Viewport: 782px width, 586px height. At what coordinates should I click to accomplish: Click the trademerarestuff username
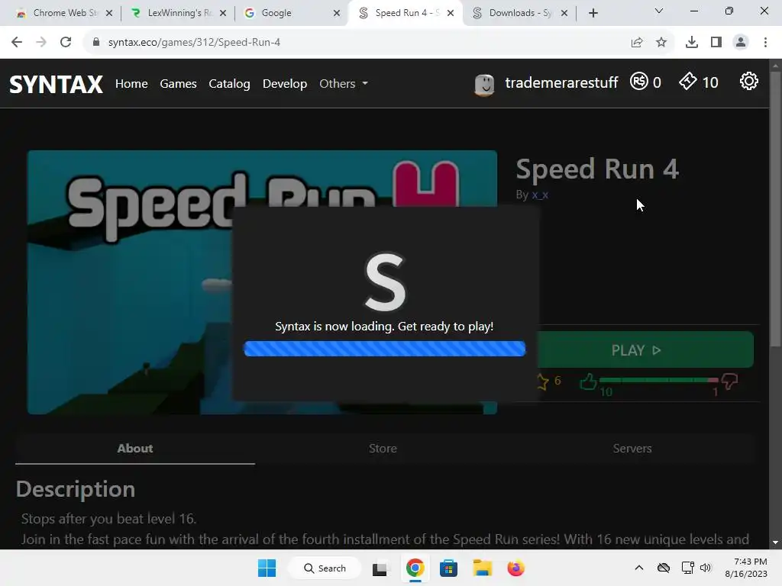561,82
